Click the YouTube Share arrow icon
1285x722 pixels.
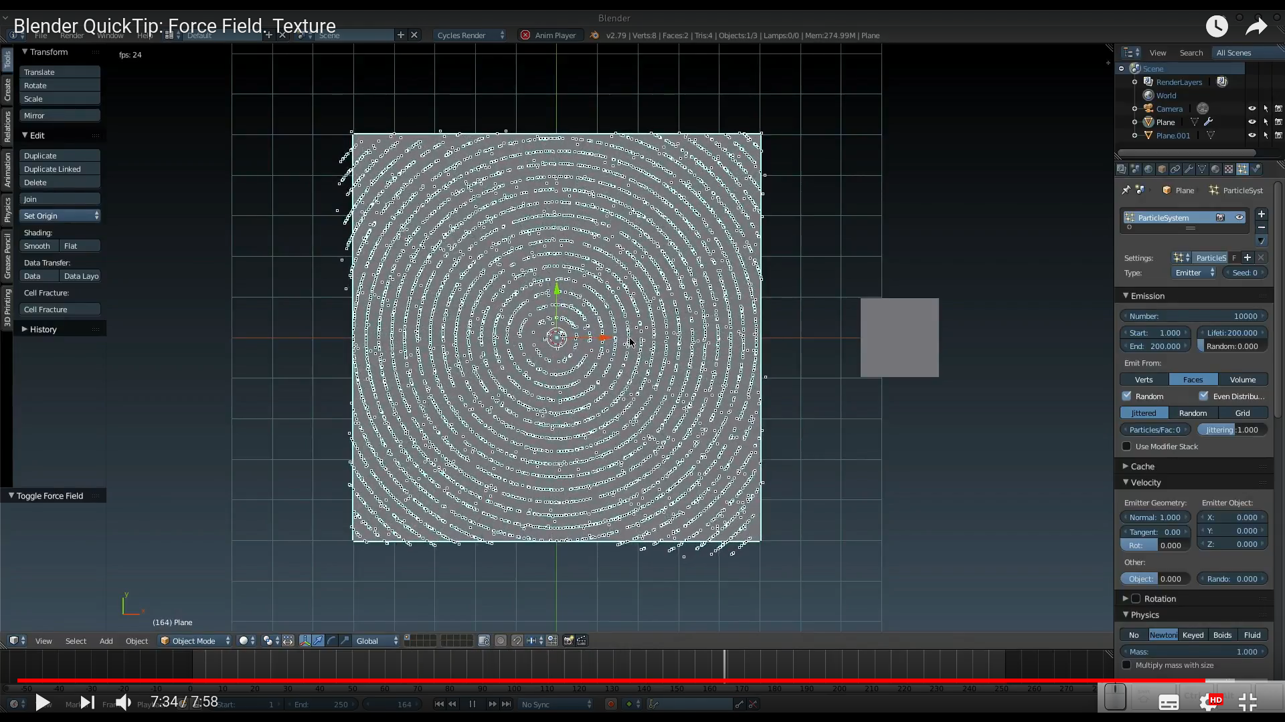(1256, 26)
